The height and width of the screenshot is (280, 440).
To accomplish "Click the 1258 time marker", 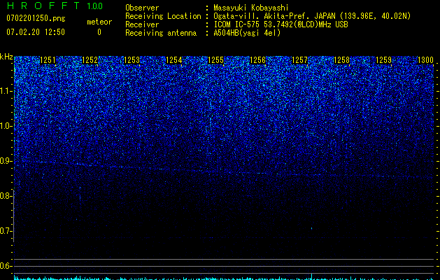I will coord(342,60).
